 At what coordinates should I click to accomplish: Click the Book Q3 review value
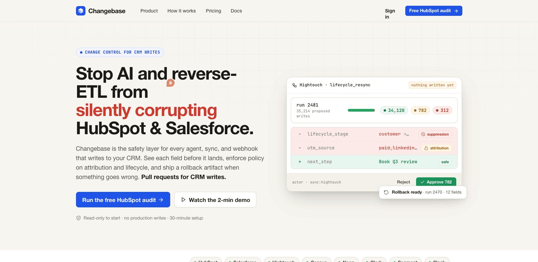point(398,162)
